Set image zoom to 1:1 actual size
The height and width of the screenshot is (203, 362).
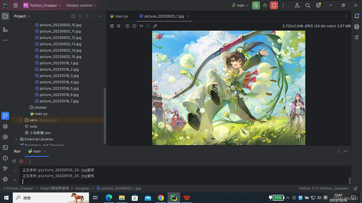[x=141, y=26]
